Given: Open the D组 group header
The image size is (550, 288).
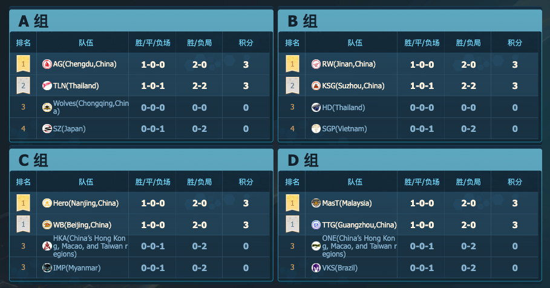Looking at the screenshot, I should [303, 161].
